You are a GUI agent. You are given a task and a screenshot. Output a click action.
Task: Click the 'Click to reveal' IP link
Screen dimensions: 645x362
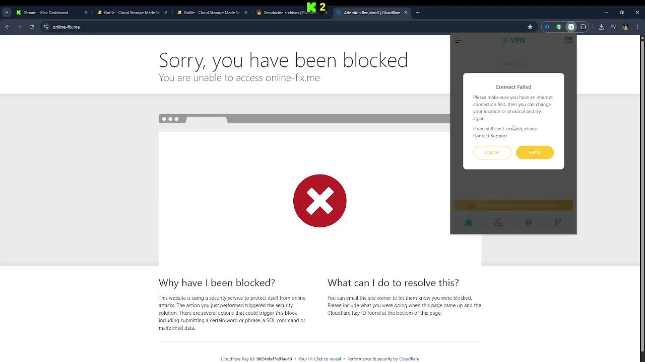[x=328, y=359]
